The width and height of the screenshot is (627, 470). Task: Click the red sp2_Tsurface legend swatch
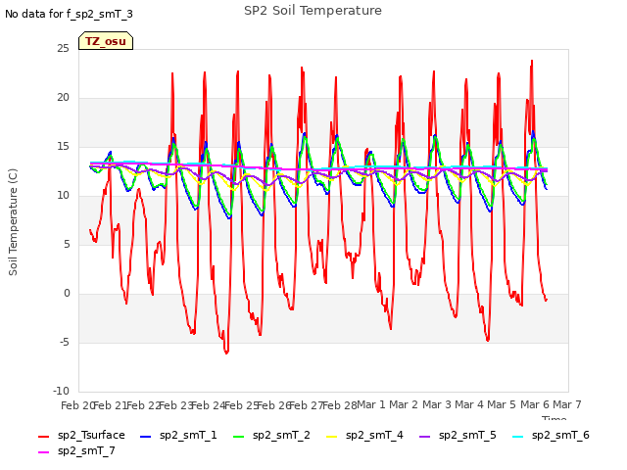(43, 437)
